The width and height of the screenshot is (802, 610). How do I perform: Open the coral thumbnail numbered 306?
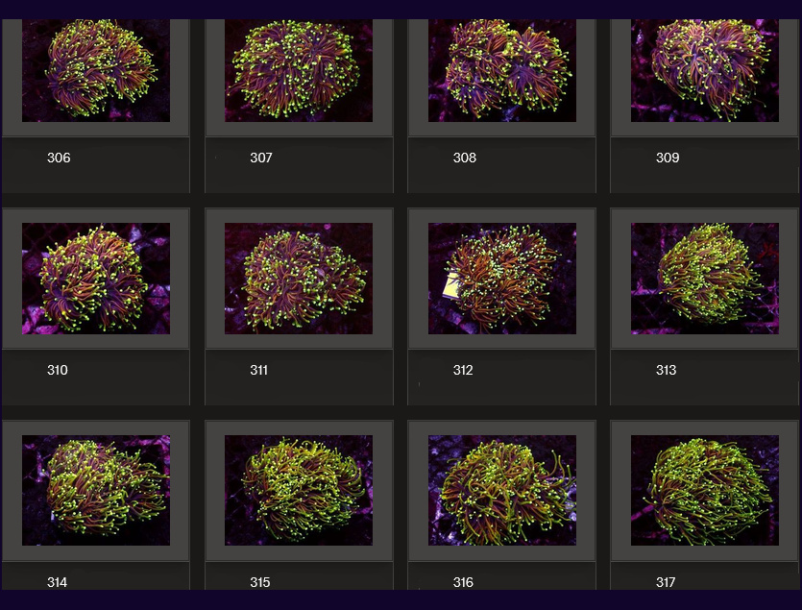click(96, 71)
